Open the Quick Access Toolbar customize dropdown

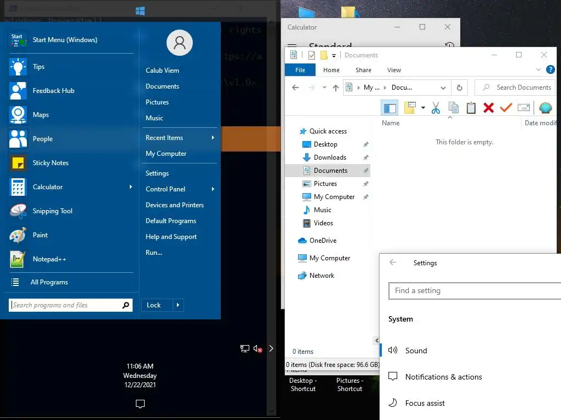pos(334,55)
